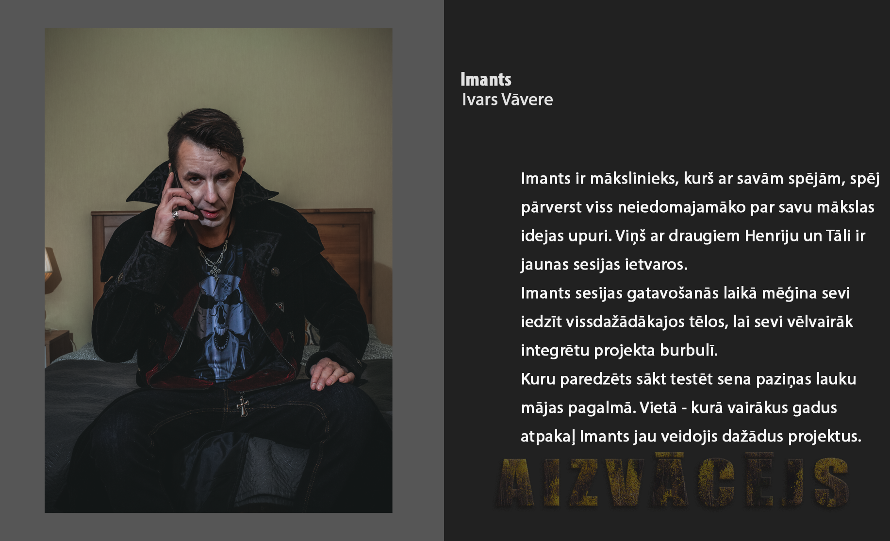Click the cross-shaped zipper pendant on jeans
Screen dimensions: 890x541
243,406
